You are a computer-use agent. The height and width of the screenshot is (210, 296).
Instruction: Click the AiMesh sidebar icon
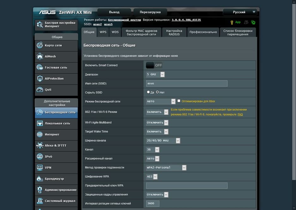pos(40,56)
